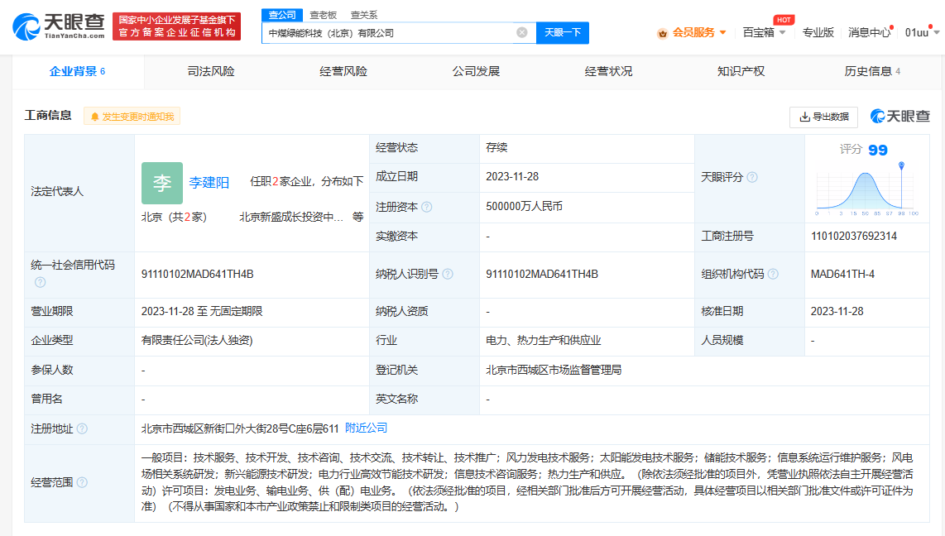945x536 pixels.
Task: Click the help icon next to 注册资本
Action: [427, 207]
